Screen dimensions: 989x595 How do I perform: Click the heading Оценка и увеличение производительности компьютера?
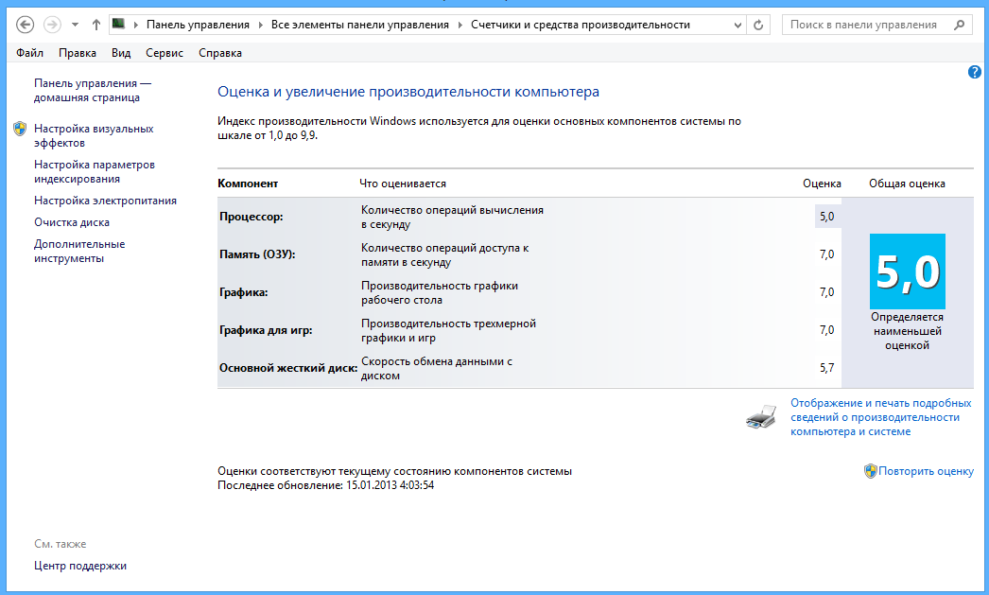pyautogui.click(x=408, y=92)
